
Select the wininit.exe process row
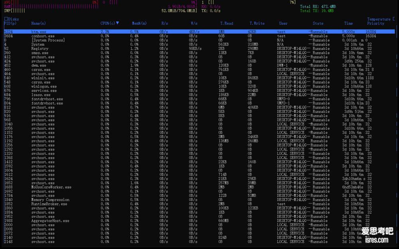199,78
